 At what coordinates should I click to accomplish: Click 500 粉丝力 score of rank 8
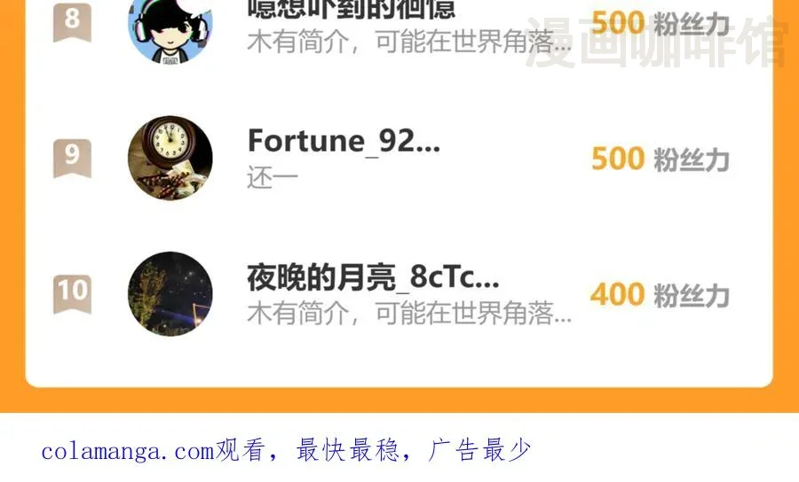coord(661,23)
